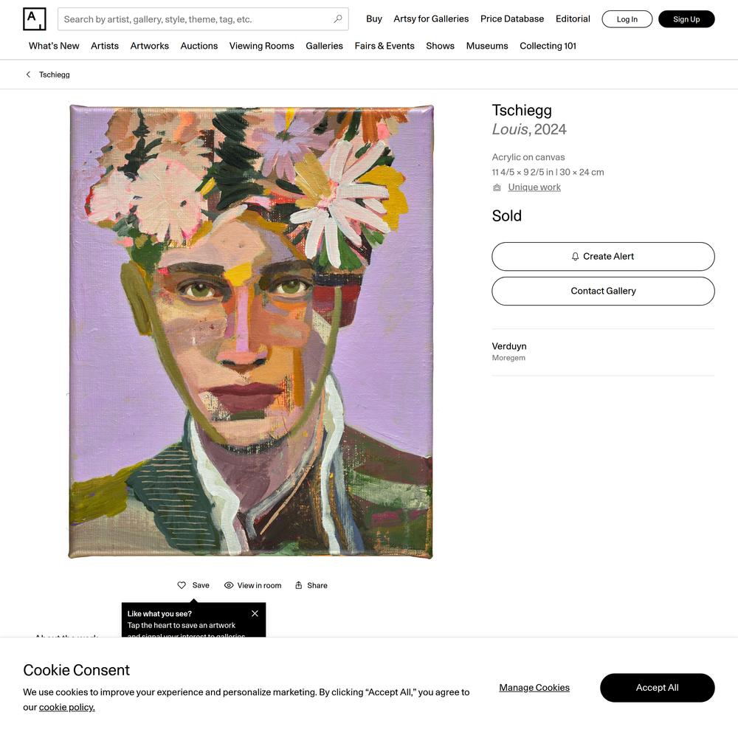The image size is (738, 738).
Task: Click the bell icon on Create Alert
Action: [x=576, y=257]
